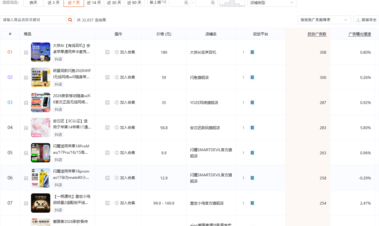The height and width of the screenshot is (226, 379).
Task: Click platform icon in price 9.9 row
Action: coord(252,153)
